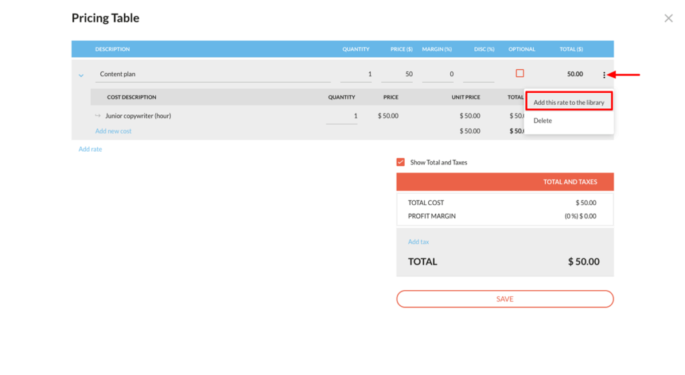Click the COST DESCRIPTION subheader
Viewport: 685px width, 375px height.
(132, 98)
